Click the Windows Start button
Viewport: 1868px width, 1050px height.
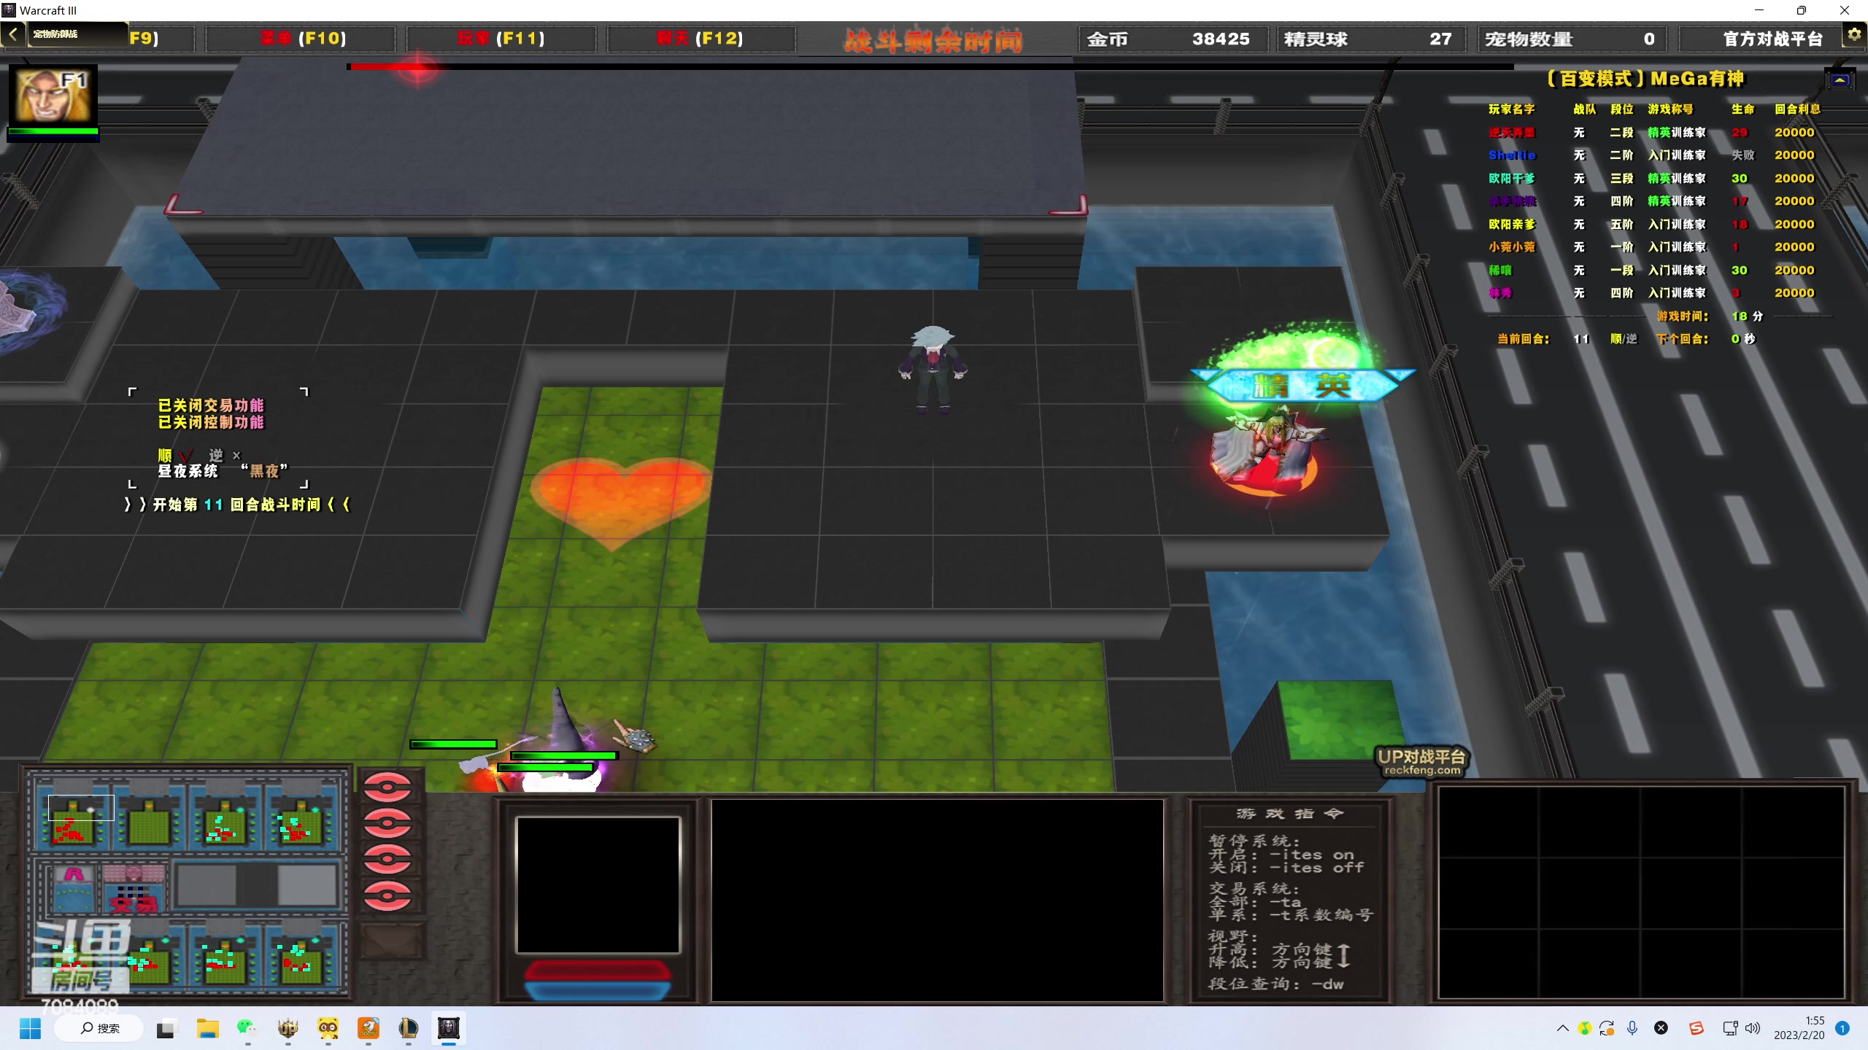pos(30,1028)
